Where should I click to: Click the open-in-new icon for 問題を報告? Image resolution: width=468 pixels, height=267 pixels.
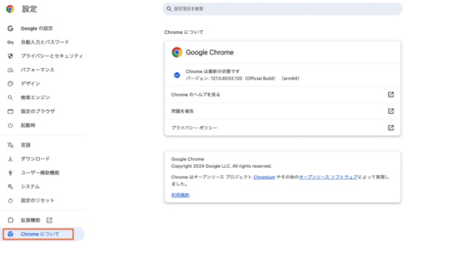pyautogui.click(x=390, y=111)
